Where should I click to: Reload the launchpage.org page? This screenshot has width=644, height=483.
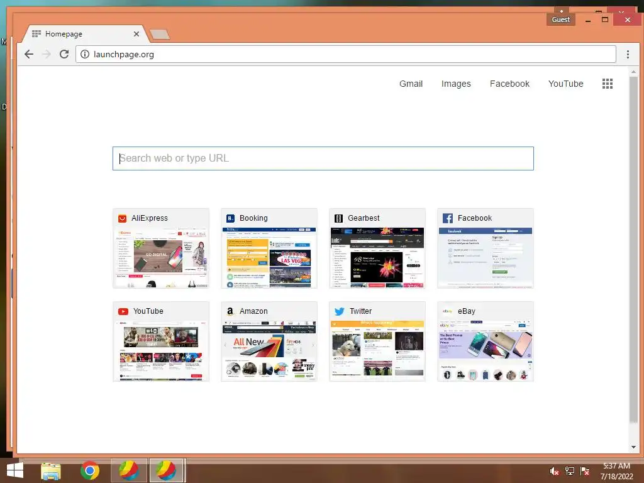click(x=64, y=54)
